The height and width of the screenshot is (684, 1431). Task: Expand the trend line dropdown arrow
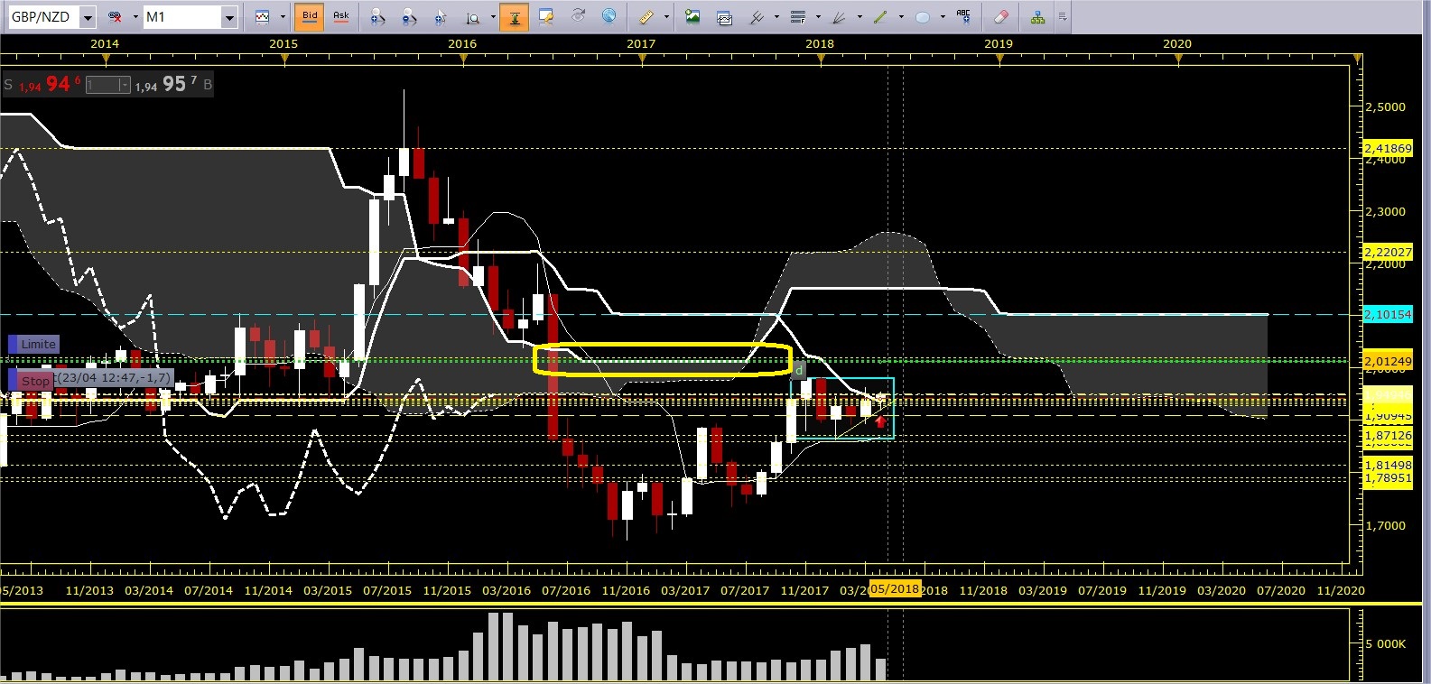pyautogui.click(x=901, y=17)
